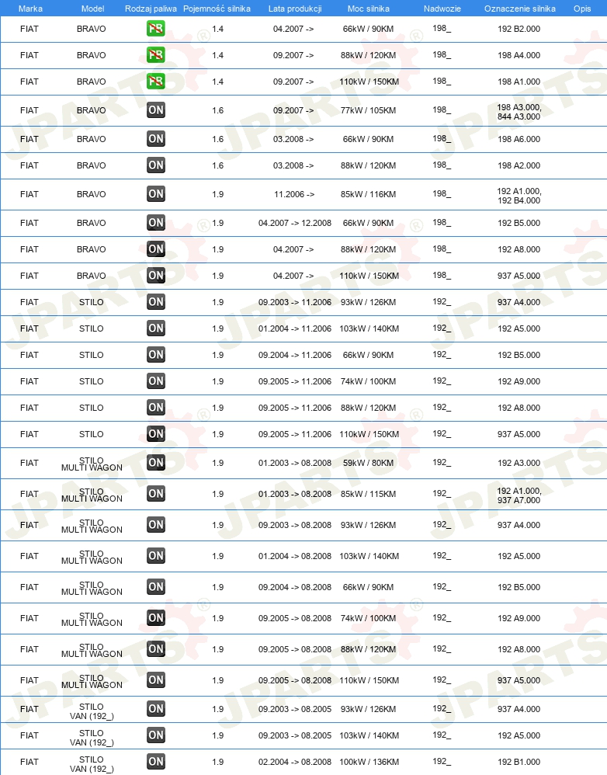Click the ON icon in the 59kW / 80KM row
This screenshot has width=607, height=775.
pos(155,463)
